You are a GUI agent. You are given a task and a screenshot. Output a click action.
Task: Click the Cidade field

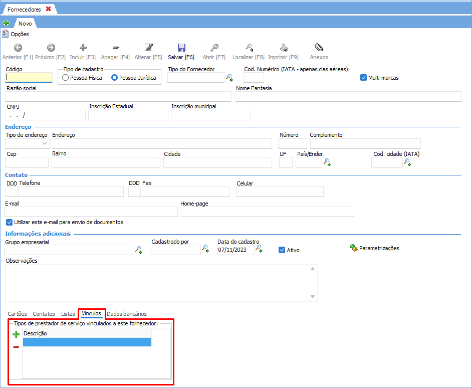[217, 162]
